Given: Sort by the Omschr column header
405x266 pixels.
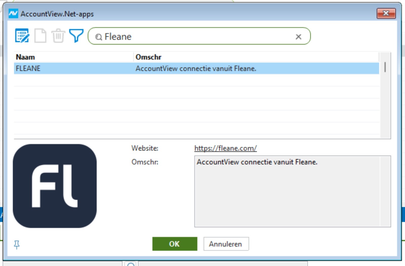Looking at the screenshot, I should pos(256,57).
